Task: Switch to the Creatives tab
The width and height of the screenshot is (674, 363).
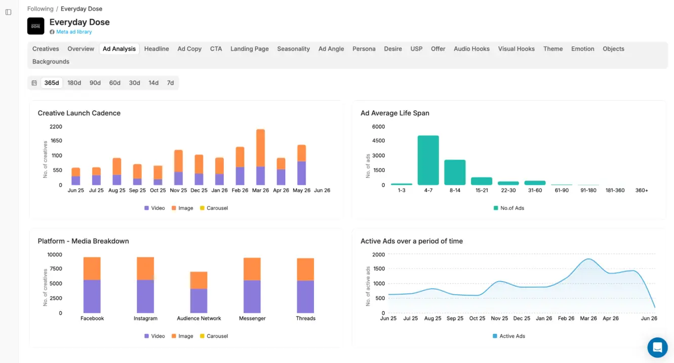Action: click(x=46, y=49)
